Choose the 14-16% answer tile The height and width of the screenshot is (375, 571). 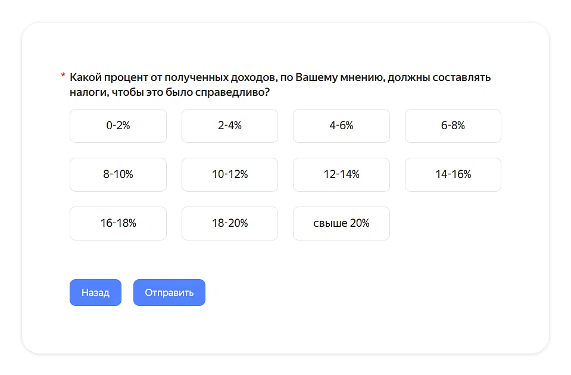click(453, 174)
